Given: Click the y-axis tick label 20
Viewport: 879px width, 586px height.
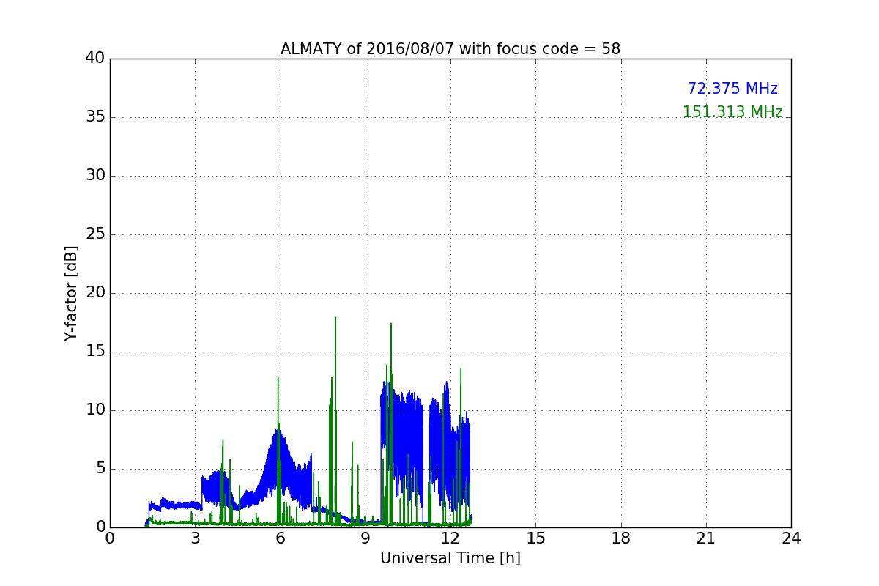Looking at the screenshot, I should click(95, 293).
